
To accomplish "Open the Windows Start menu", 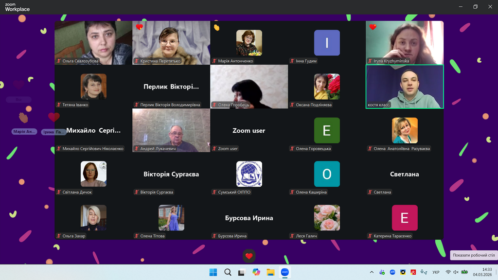I will coord(213,272).
